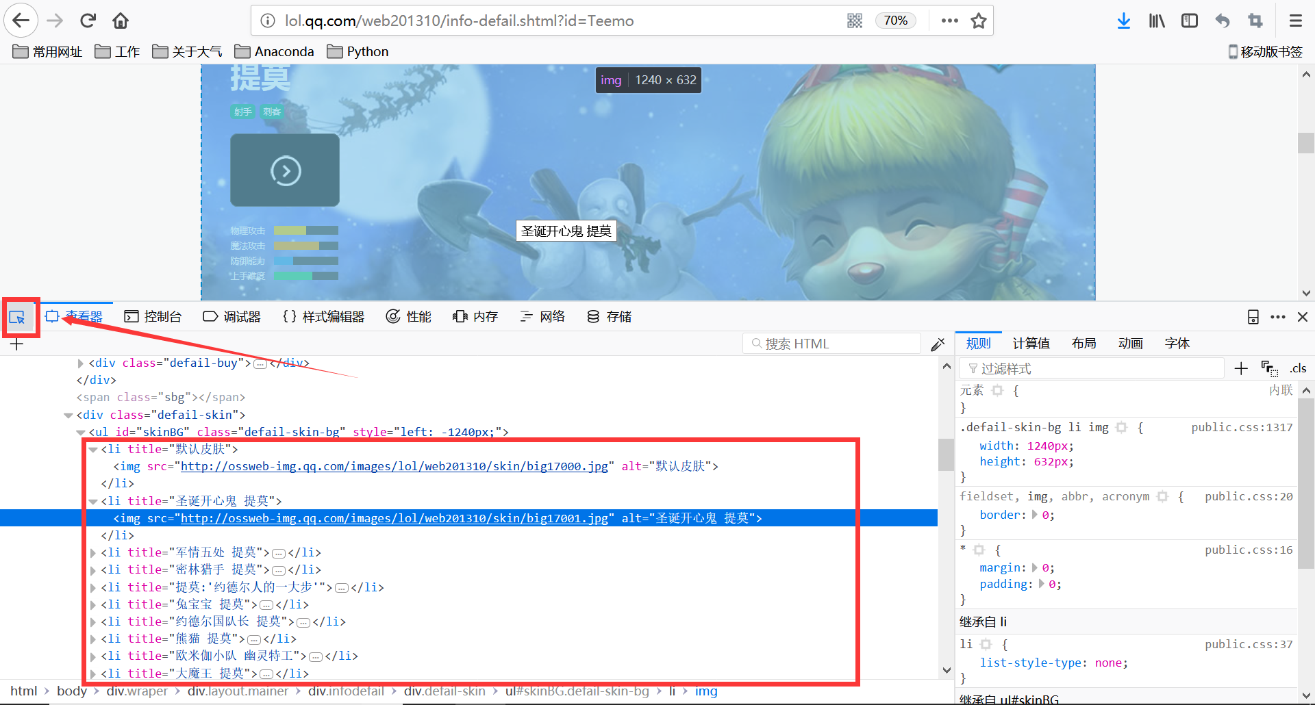Select the 布局 layout tab
Screen dimensions: 1315x705
pyautogui.click(x=1084, y=343)
